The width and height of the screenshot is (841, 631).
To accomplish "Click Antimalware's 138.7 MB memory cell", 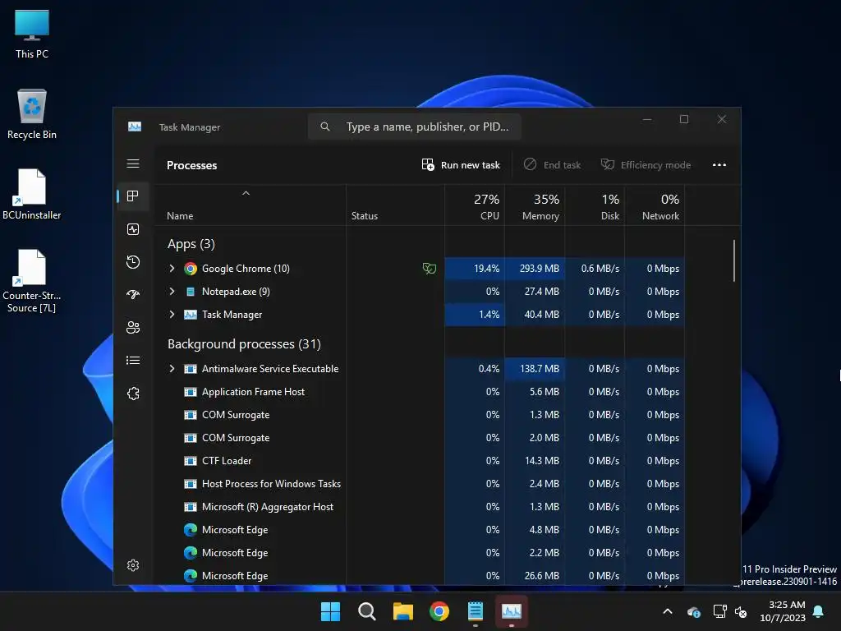I will 535,369.
